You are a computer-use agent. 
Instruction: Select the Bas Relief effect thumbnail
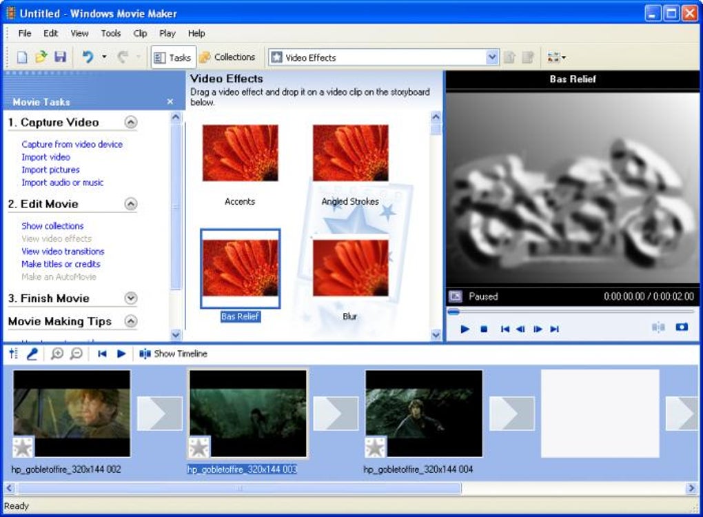pos(239,269)
